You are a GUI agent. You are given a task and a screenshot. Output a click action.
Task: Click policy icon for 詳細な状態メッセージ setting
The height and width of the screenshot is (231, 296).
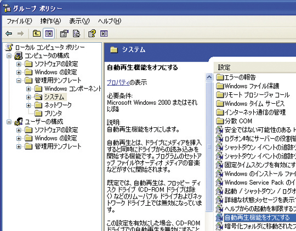coord(220,200)
